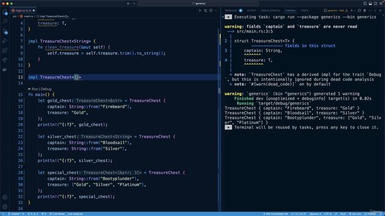The height and width of the screenshot is (216, 385).
Task: Open impl TreasureChest breadcrumb dropdown
Action: [x=52, y=16]
